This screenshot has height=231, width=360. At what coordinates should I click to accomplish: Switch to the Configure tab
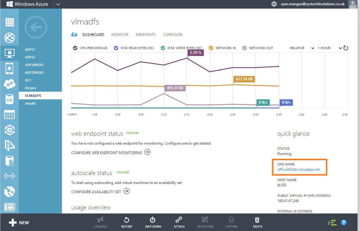(x=173, y=35)
